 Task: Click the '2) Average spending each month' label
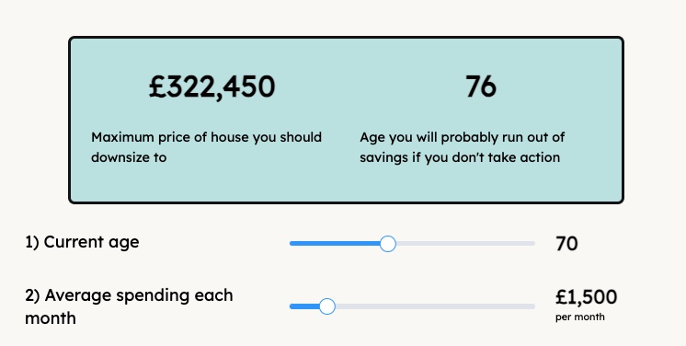click(129, 306)
